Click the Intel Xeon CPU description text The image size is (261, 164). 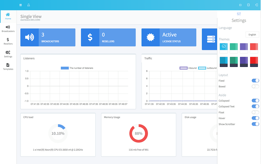58,150
